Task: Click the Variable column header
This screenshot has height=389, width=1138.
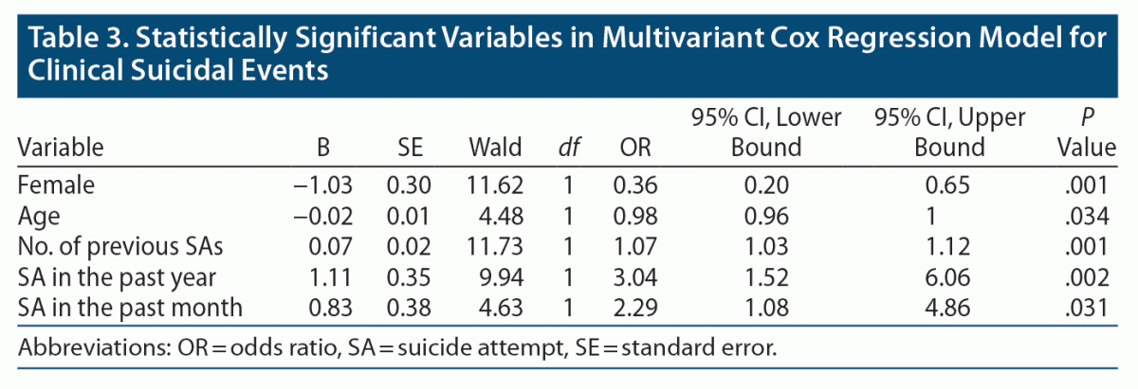Action: (61, 148)
